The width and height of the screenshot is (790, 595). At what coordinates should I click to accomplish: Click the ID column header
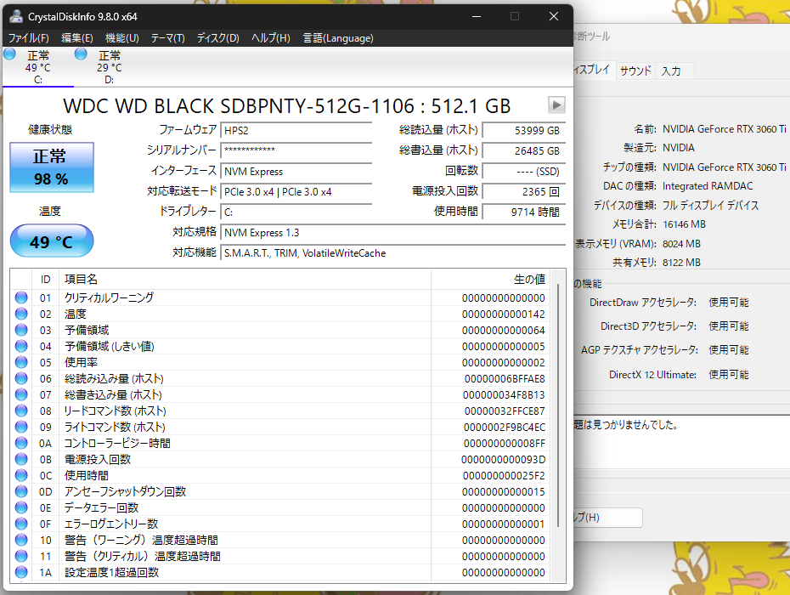(45, 279)
